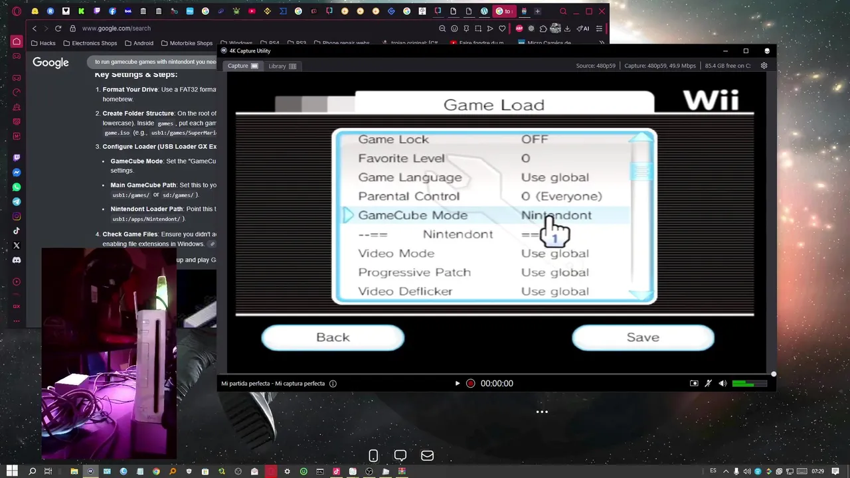Image resolution: width=850 pixels, height=478 pixels.
Task: Open the Android bookmarks folder
Action: (x=139, y=43)
